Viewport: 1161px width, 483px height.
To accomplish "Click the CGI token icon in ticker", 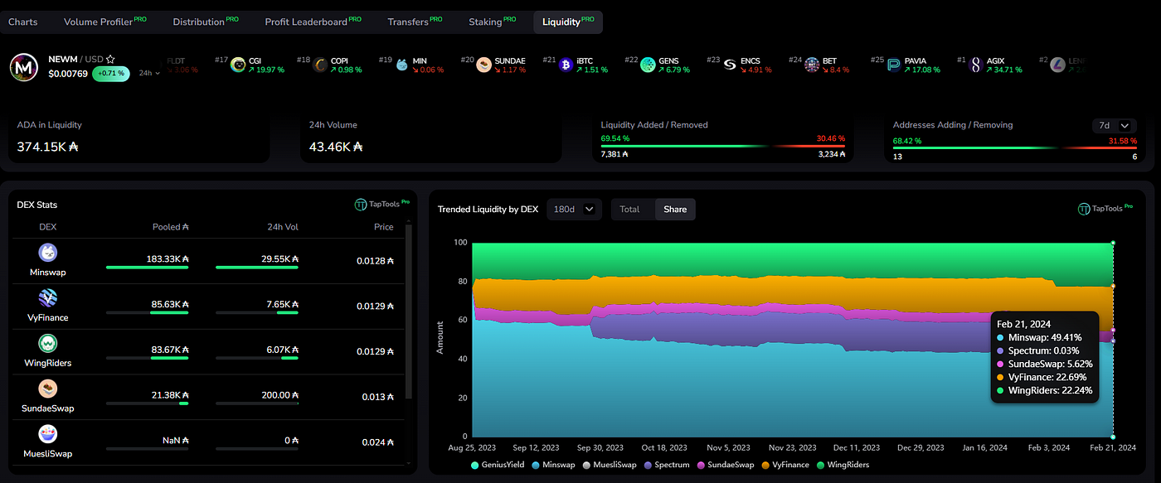I will click(238, 65).
